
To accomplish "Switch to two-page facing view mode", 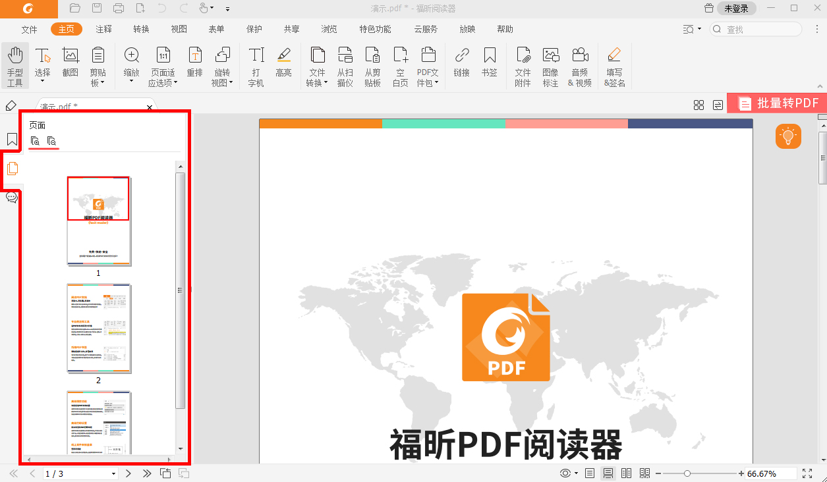I will (626, 473).
